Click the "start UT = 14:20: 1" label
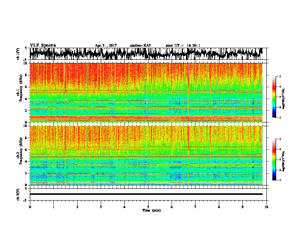 pos(183,45)
